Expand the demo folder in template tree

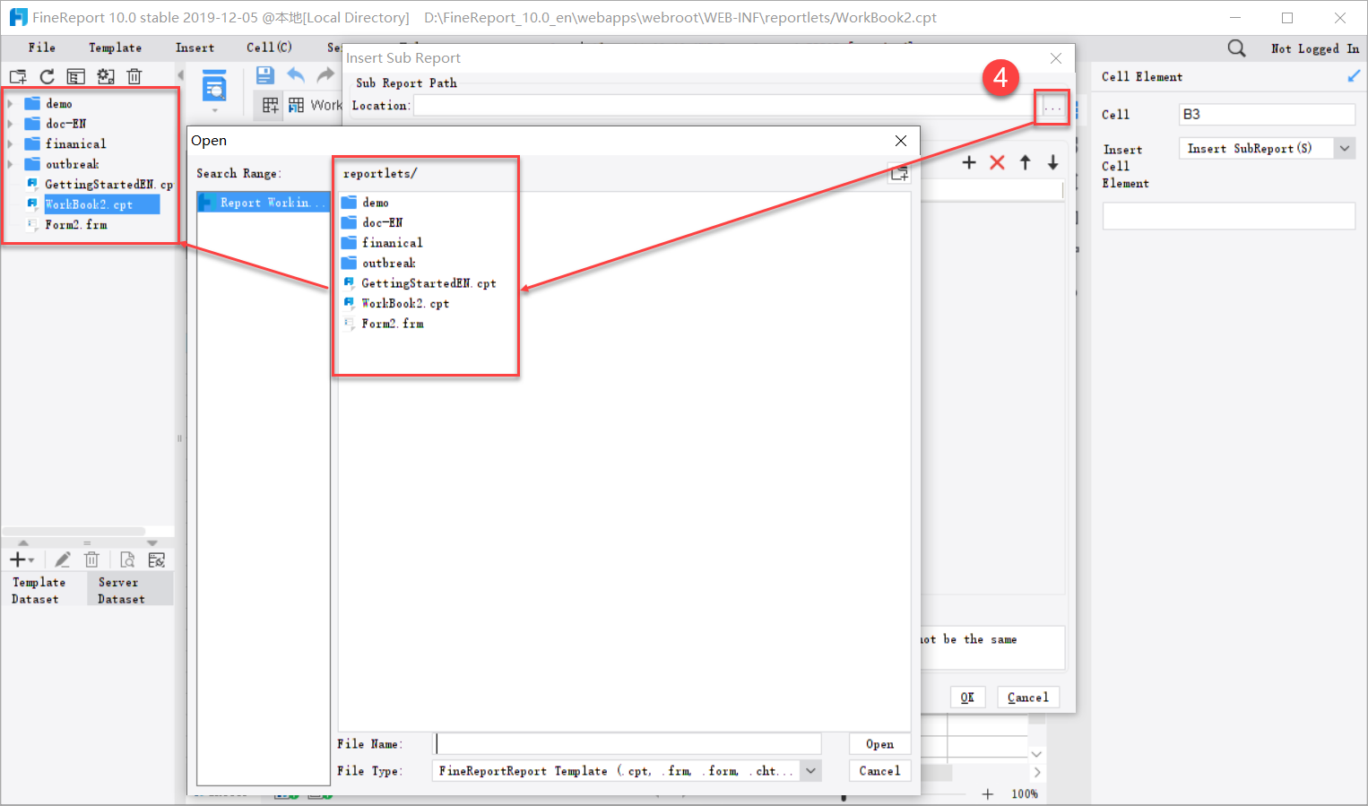click(x=10, y=103)
